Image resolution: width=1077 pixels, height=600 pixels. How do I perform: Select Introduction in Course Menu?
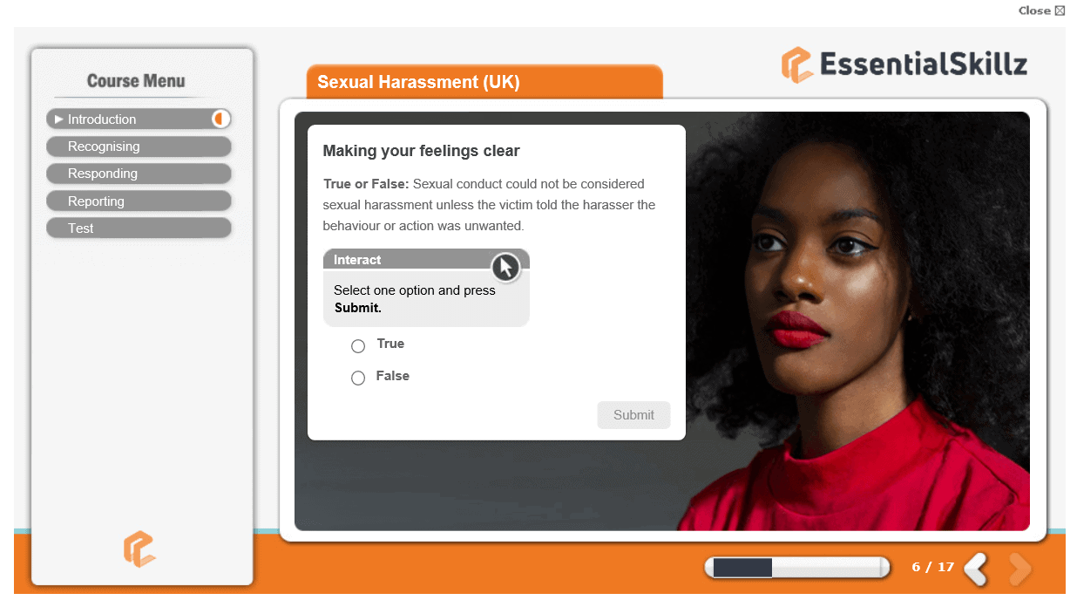(x=139, y=119)
